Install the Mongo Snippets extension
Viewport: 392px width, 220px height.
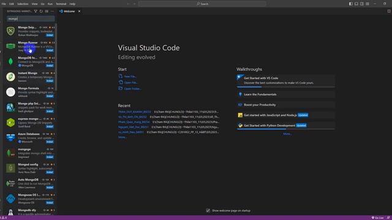pos(50,35)
